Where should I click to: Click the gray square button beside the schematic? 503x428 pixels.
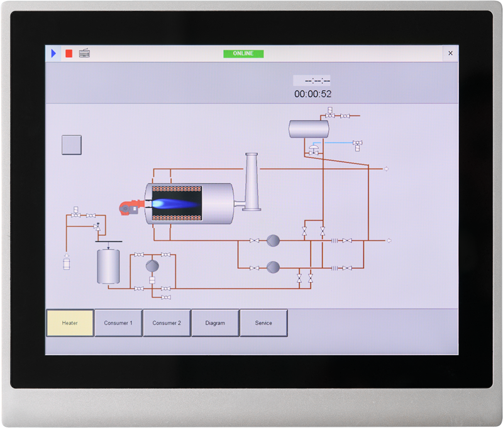(71, 144)
